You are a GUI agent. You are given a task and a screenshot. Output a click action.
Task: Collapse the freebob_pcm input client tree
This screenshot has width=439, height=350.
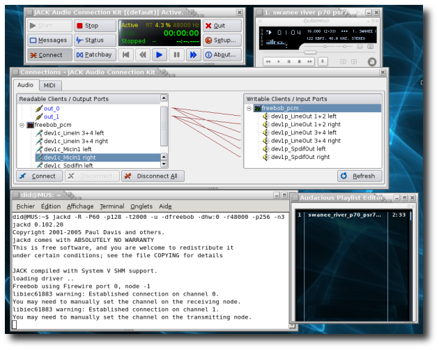coord(249,109)
